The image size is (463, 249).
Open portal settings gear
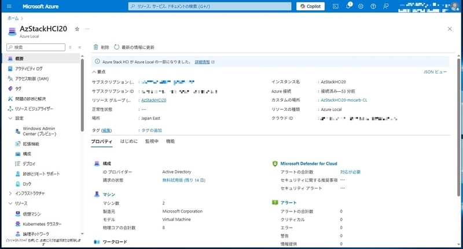[x=361, y=6]
